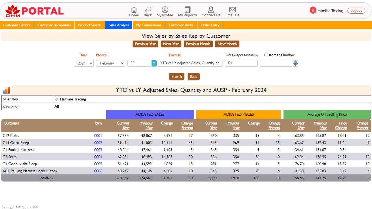
Task: Click the Contact Us icon
Action: pos(211,10)
